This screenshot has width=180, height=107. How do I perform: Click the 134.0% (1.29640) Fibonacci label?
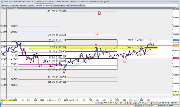pyautogui.click(x=9, y=32)
